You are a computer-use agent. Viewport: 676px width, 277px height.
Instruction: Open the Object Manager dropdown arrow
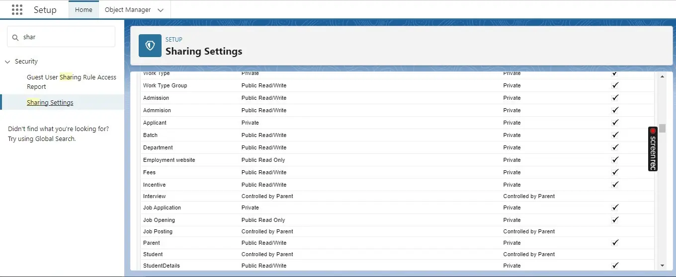160,10
